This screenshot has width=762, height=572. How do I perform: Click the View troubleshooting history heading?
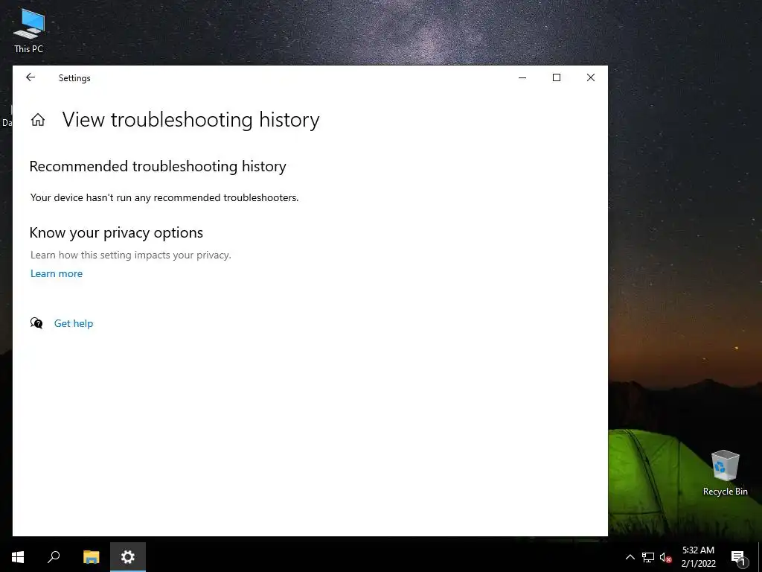pos(191,120)
